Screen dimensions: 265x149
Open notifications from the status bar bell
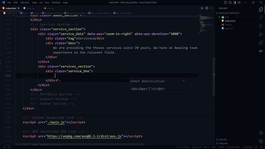pos(261,147)
